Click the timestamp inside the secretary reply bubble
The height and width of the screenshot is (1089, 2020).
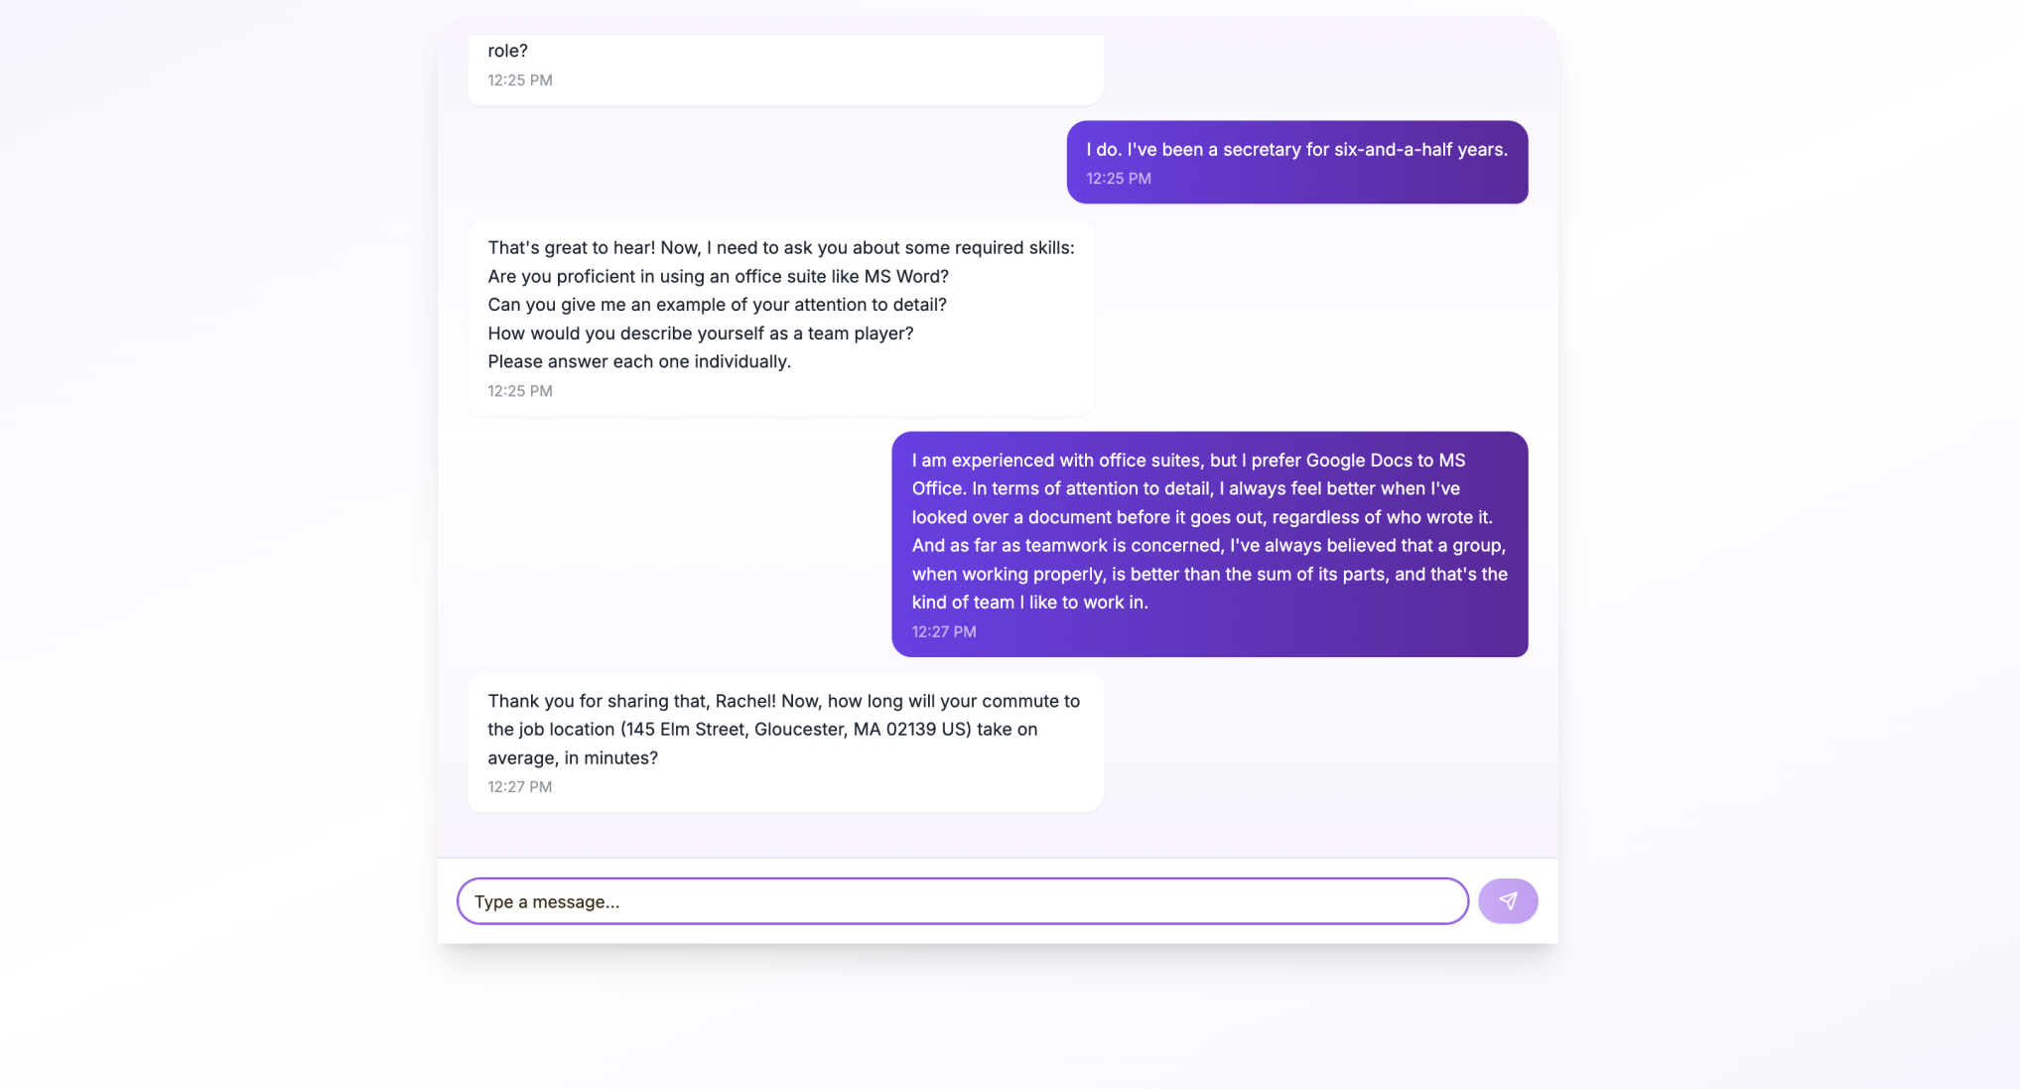(1118, 179)
